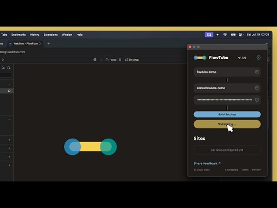Viewport: 277px width, 208px height.
Task: Click help icon in silsols/flowtube-demo field
Action: coord(257,88)
